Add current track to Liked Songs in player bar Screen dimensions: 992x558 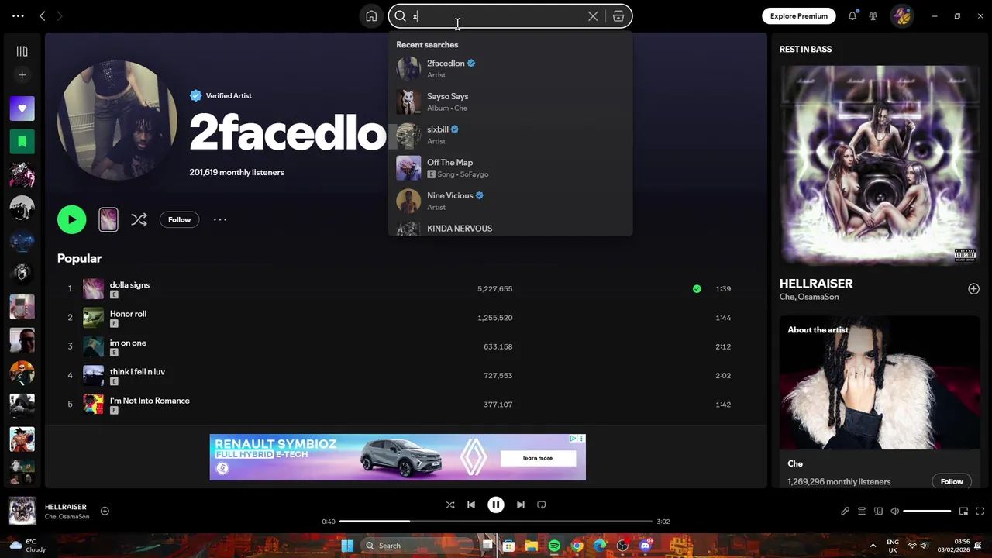105,511
